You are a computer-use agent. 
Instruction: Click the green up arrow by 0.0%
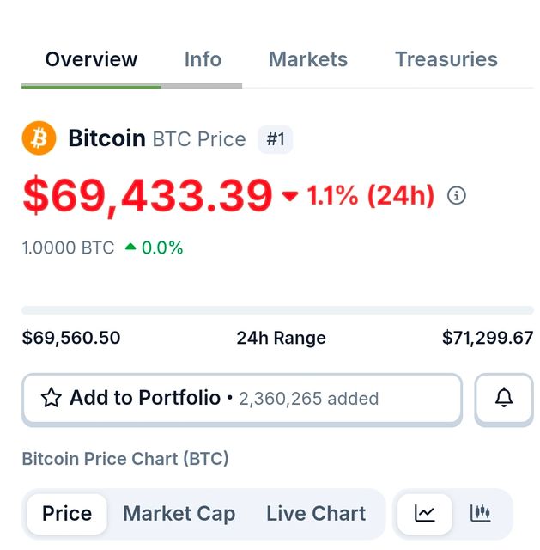click(x=130, y=247)
